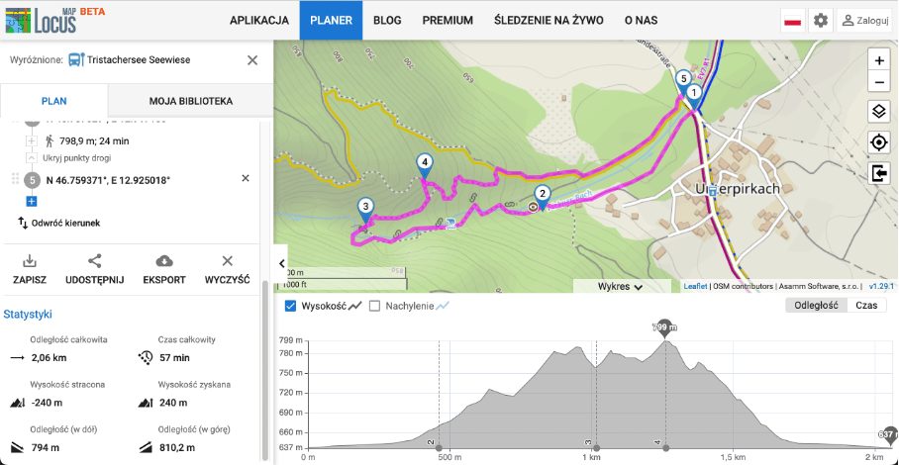Click Odwróć kierunek to reverse route
This screenshot has height=465, width=899.
click(x=59, y=224)
